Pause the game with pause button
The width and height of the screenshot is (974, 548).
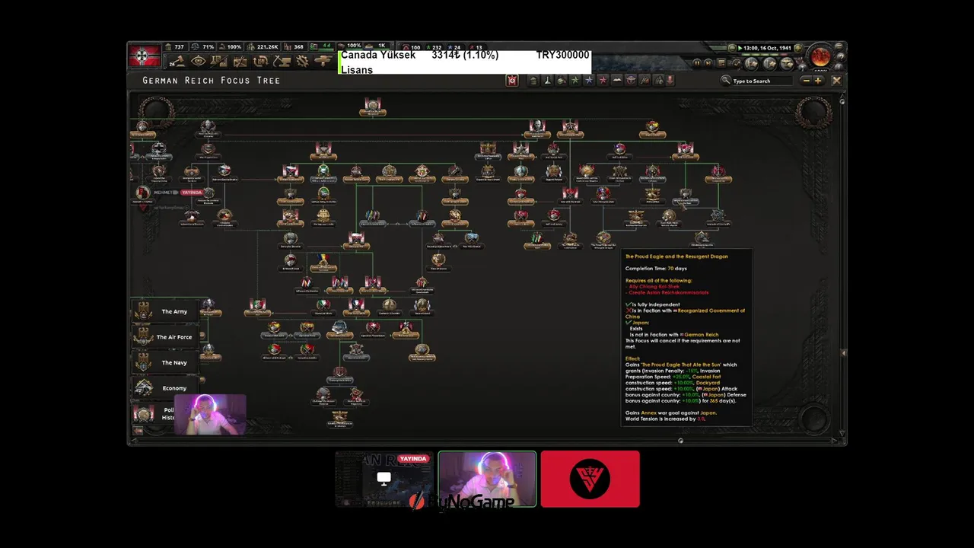pos(697,63)
